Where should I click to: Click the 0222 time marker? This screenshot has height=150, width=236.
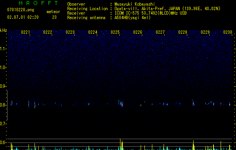pos(48,32)
